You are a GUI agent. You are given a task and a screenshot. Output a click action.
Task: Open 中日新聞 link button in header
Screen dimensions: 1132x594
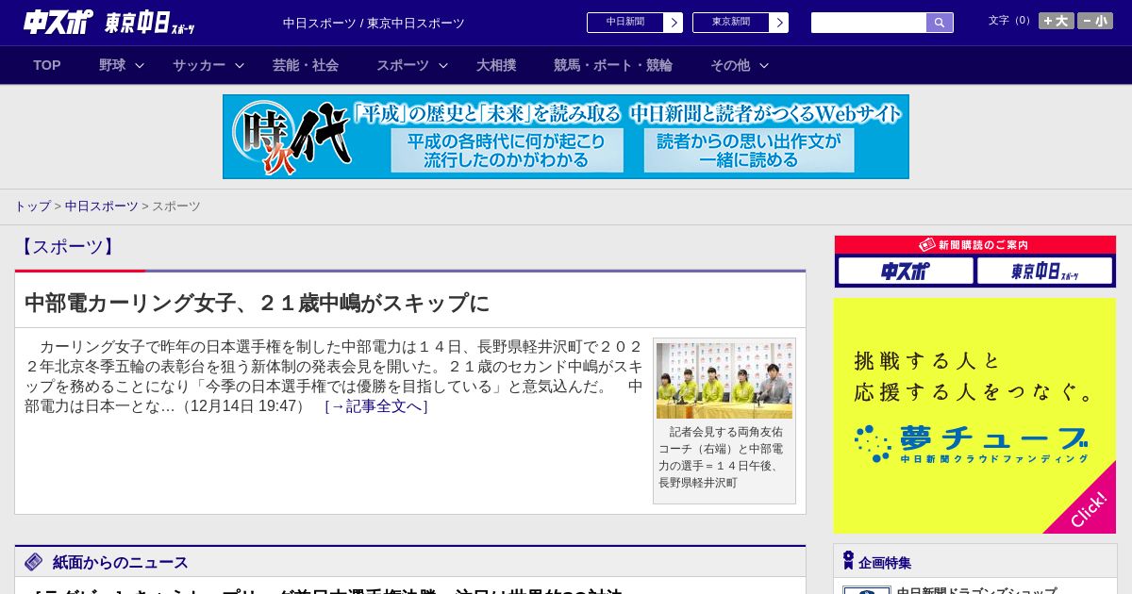(x=625, y=23)
